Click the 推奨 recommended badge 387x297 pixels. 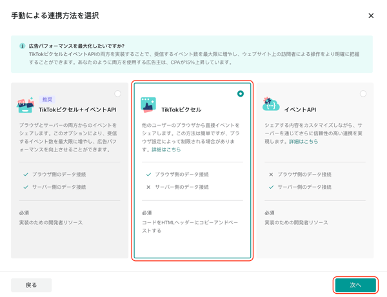click(47, 100)
